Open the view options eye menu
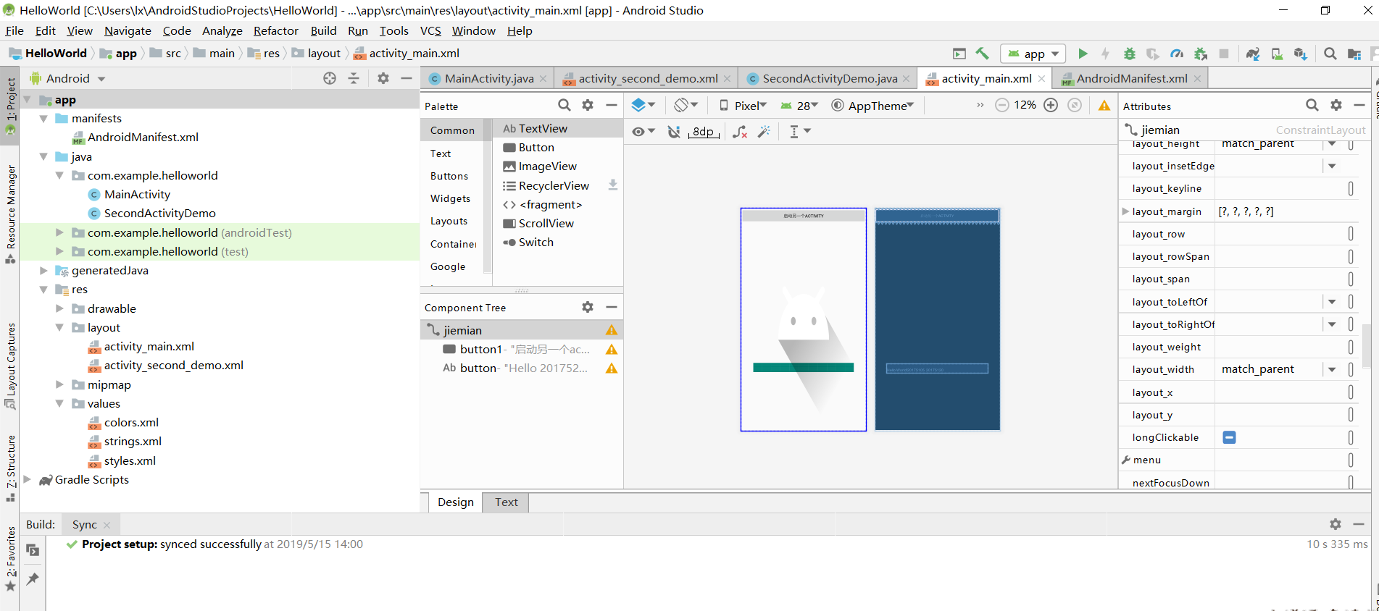The height and width of the screenshot is (611, 1379). 643,131
